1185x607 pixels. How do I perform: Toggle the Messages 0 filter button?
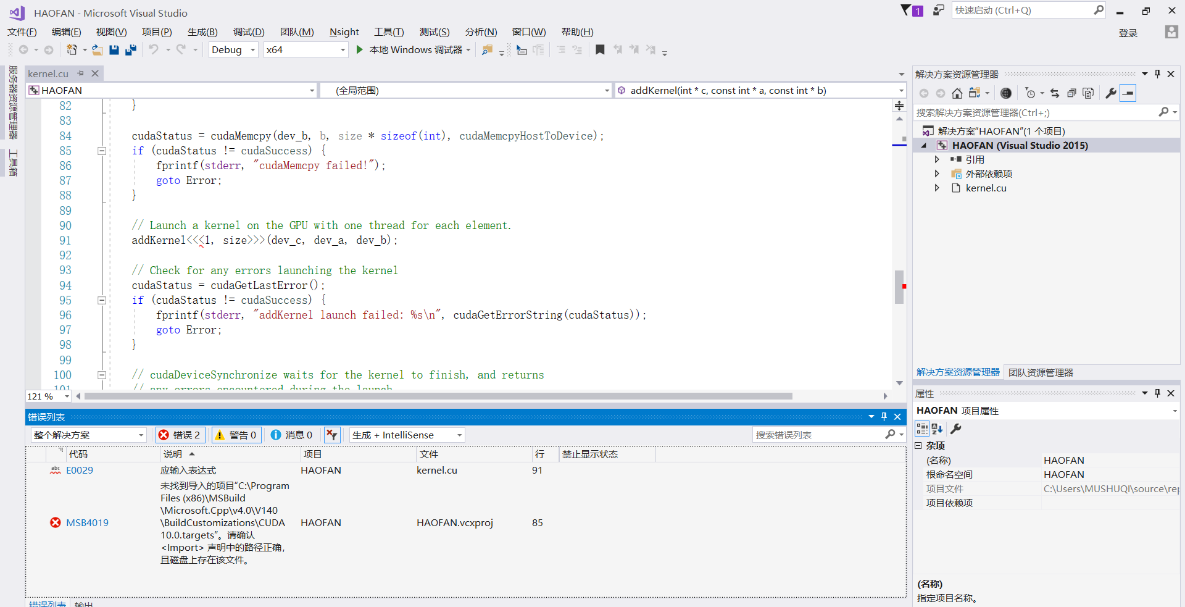point(292,435)
